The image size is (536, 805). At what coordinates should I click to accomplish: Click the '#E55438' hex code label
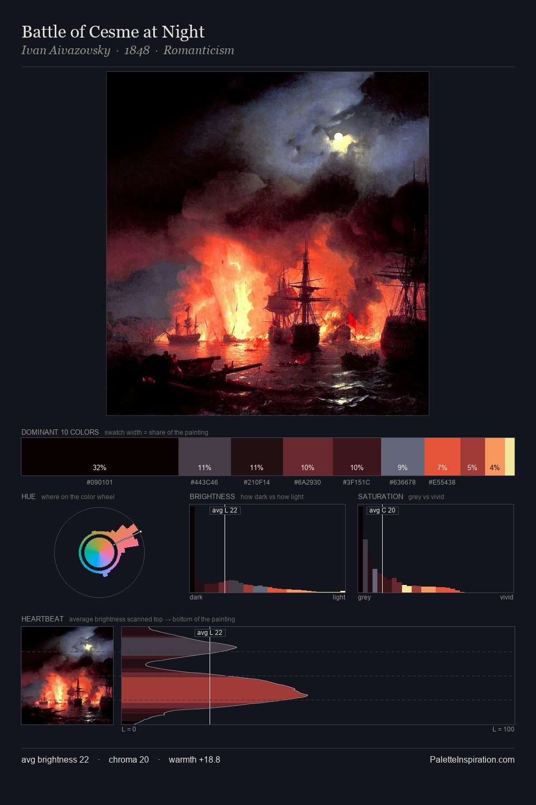click(x=442, y=482)
